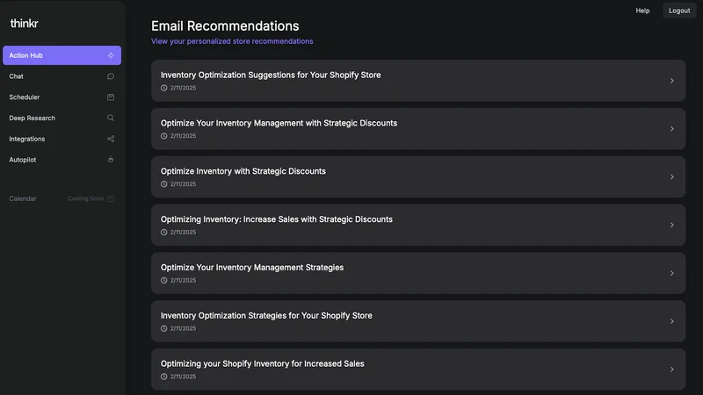Expand chevron on Optimize Your Inventory Management Strategies

coord(671,273)
